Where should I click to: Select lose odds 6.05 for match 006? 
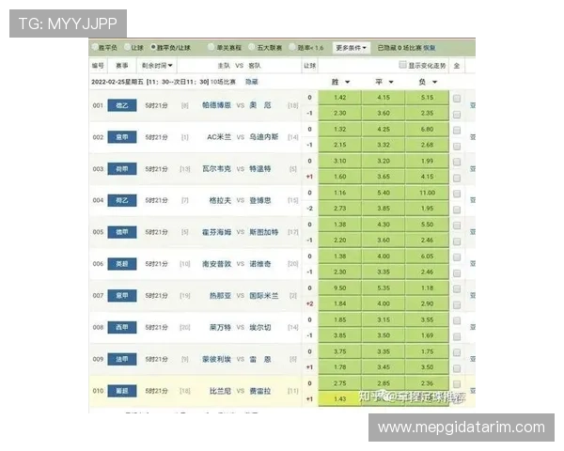pos(427,257)
